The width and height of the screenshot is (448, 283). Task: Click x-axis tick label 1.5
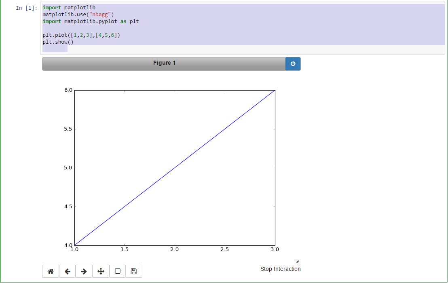(125, 249)
